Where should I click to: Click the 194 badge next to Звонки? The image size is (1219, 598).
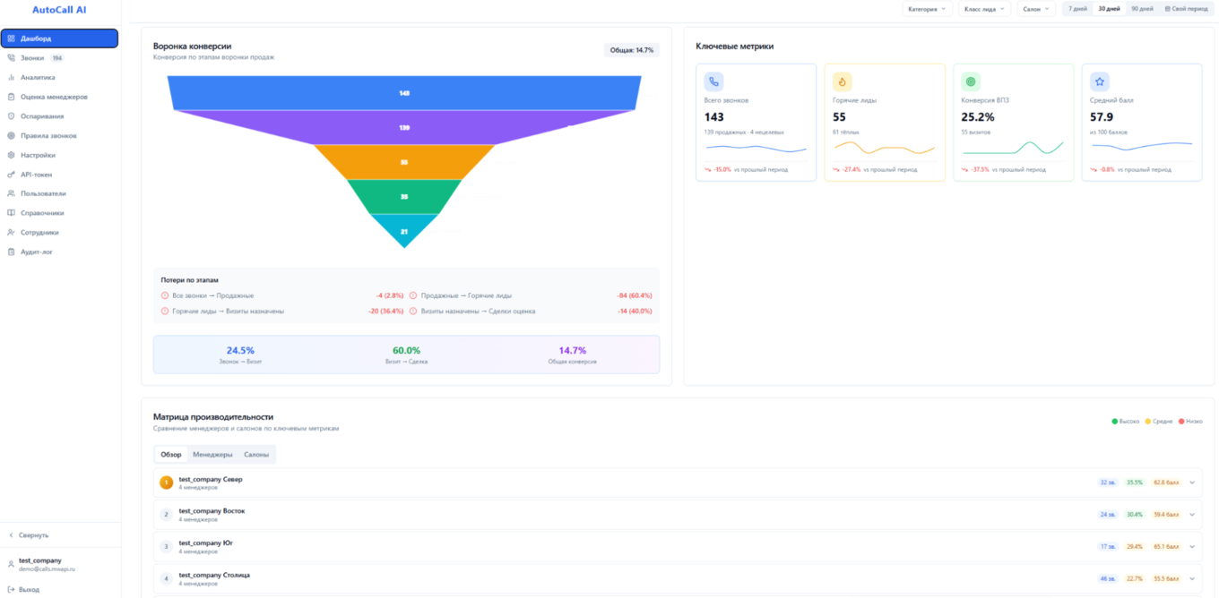click(x=56, y=58)
